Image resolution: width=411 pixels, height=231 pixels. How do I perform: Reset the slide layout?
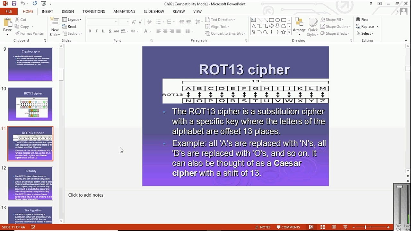point(69,27)
